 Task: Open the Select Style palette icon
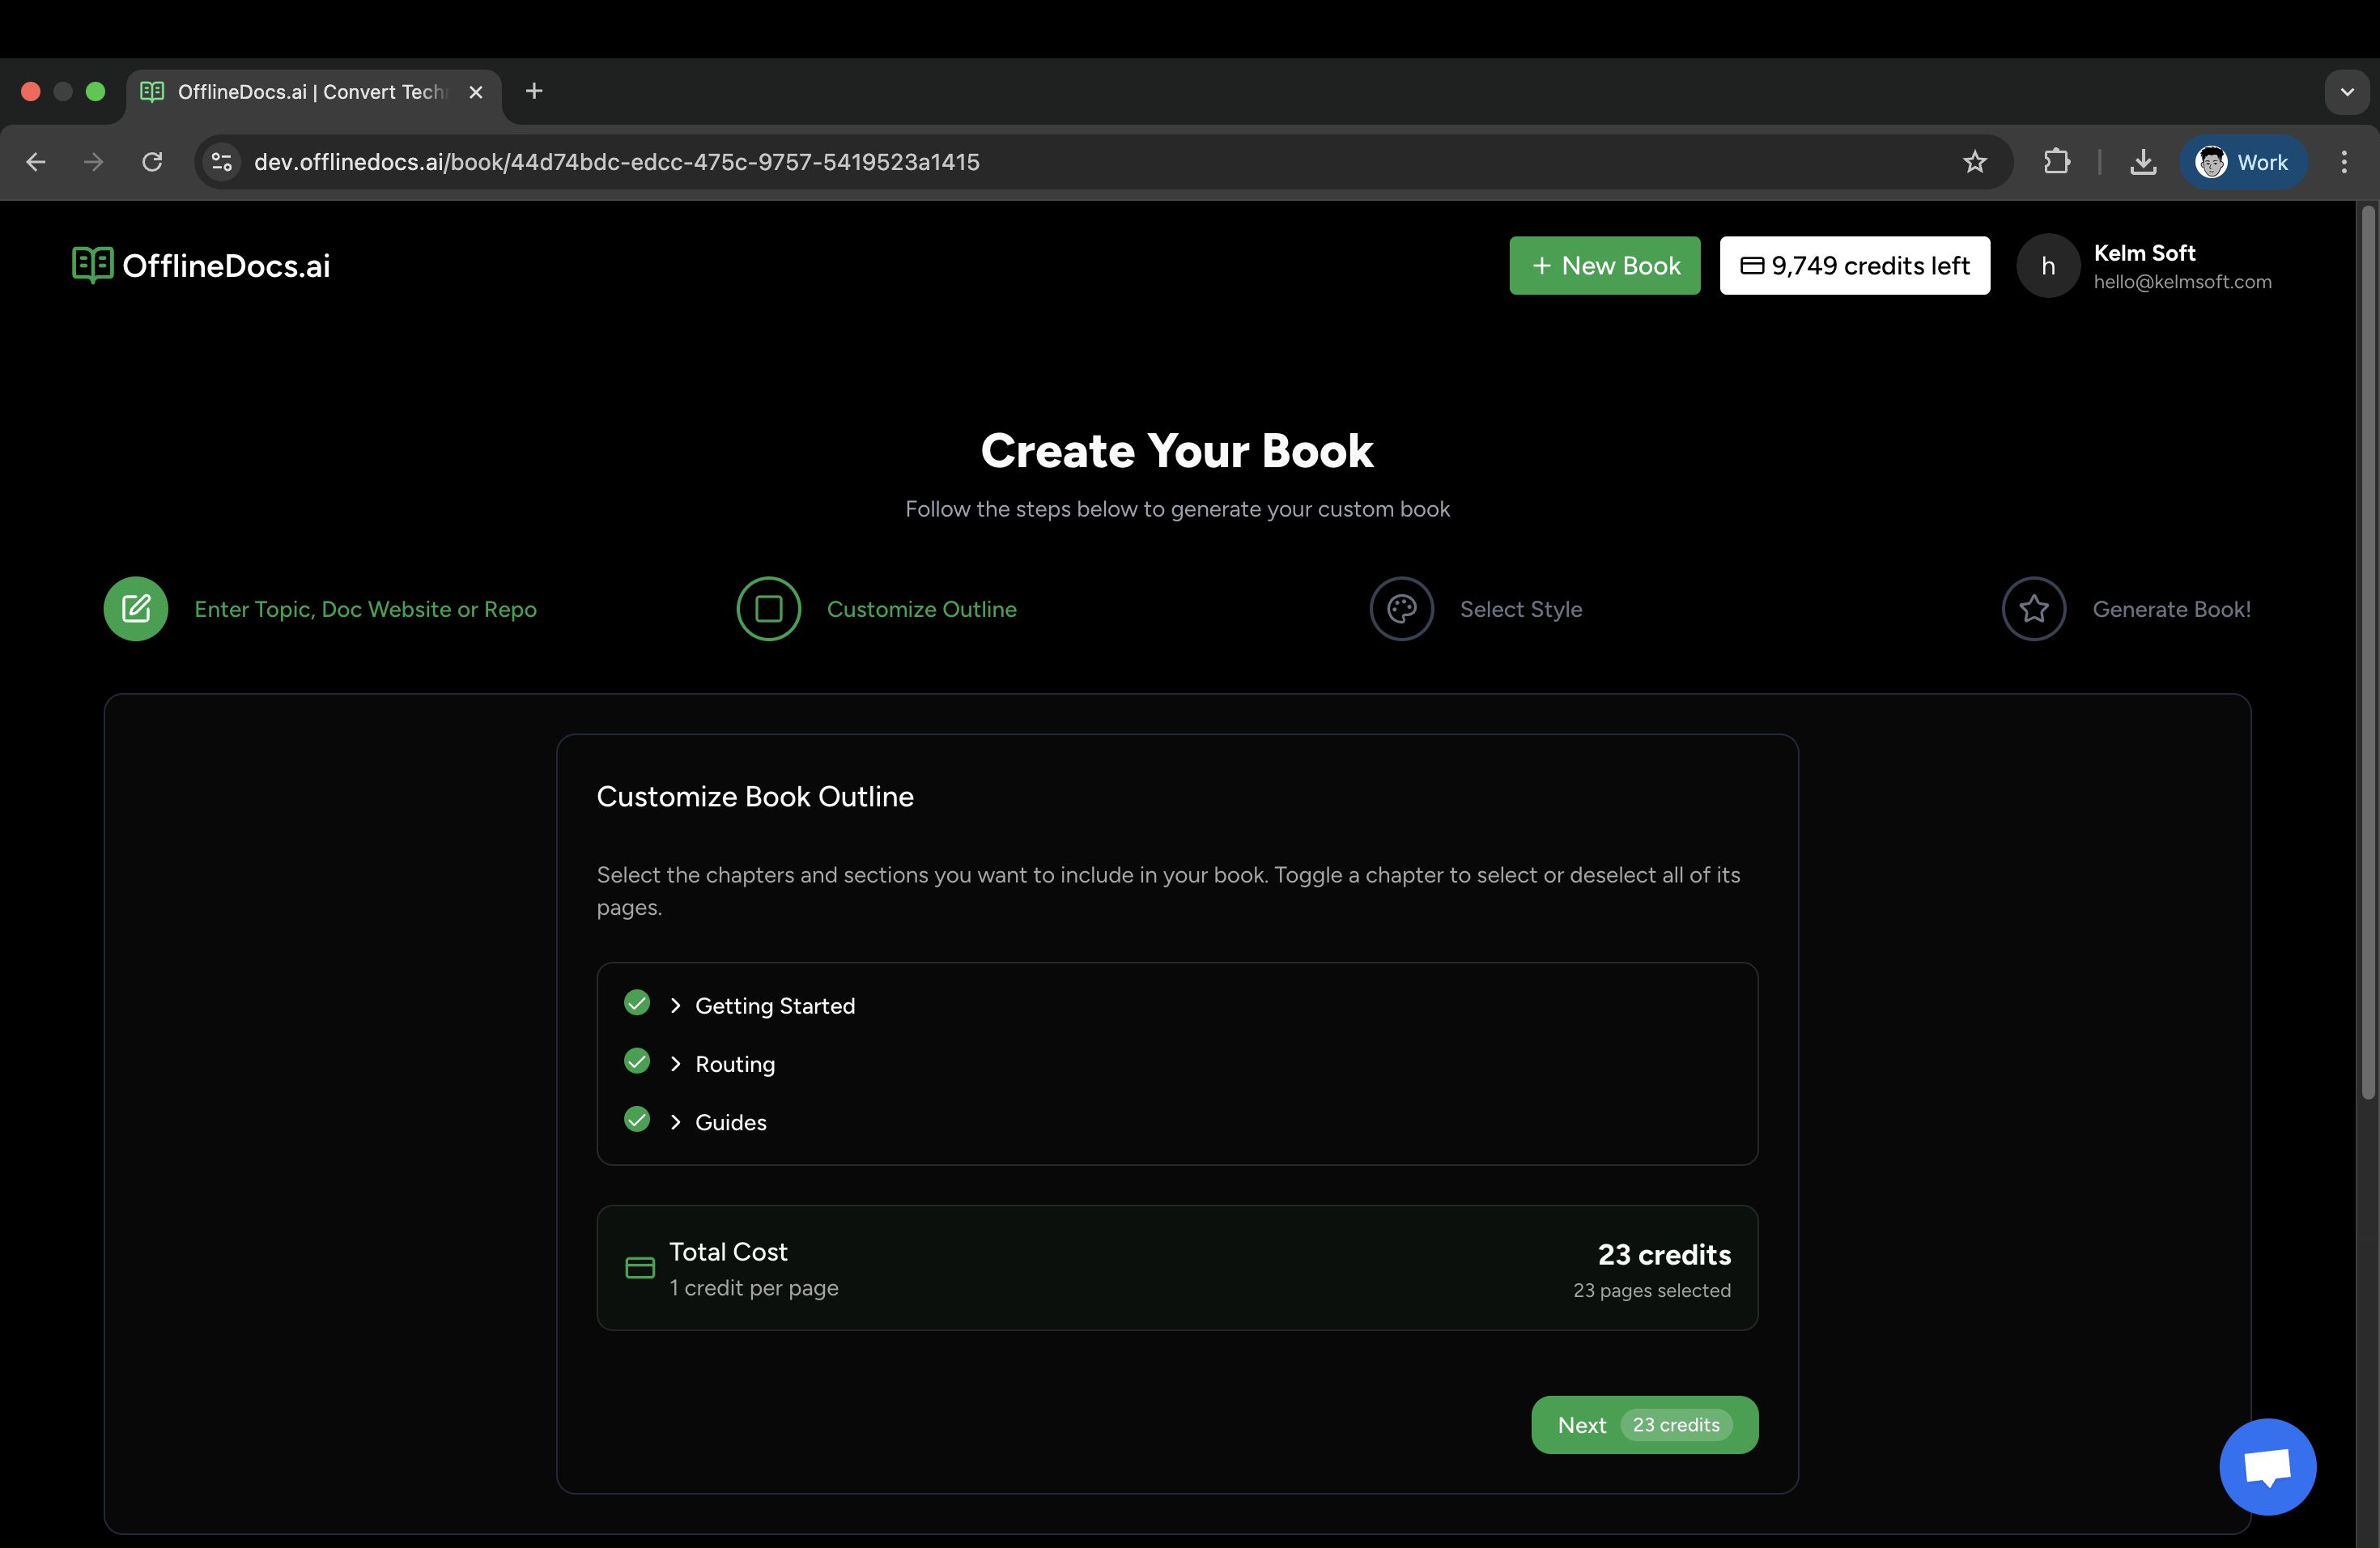[x=1401, y=608]
